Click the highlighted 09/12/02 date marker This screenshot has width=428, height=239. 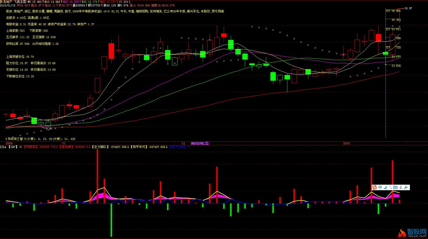(200, 143)
